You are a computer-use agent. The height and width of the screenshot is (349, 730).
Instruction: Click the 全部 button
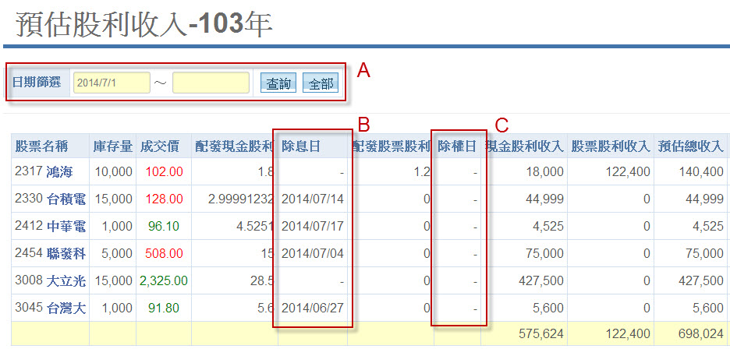pos(321,83)
